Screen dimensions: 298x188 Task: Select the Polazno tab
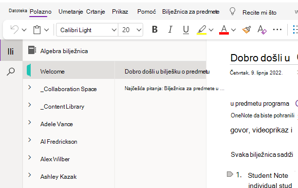tap(41, 12)
